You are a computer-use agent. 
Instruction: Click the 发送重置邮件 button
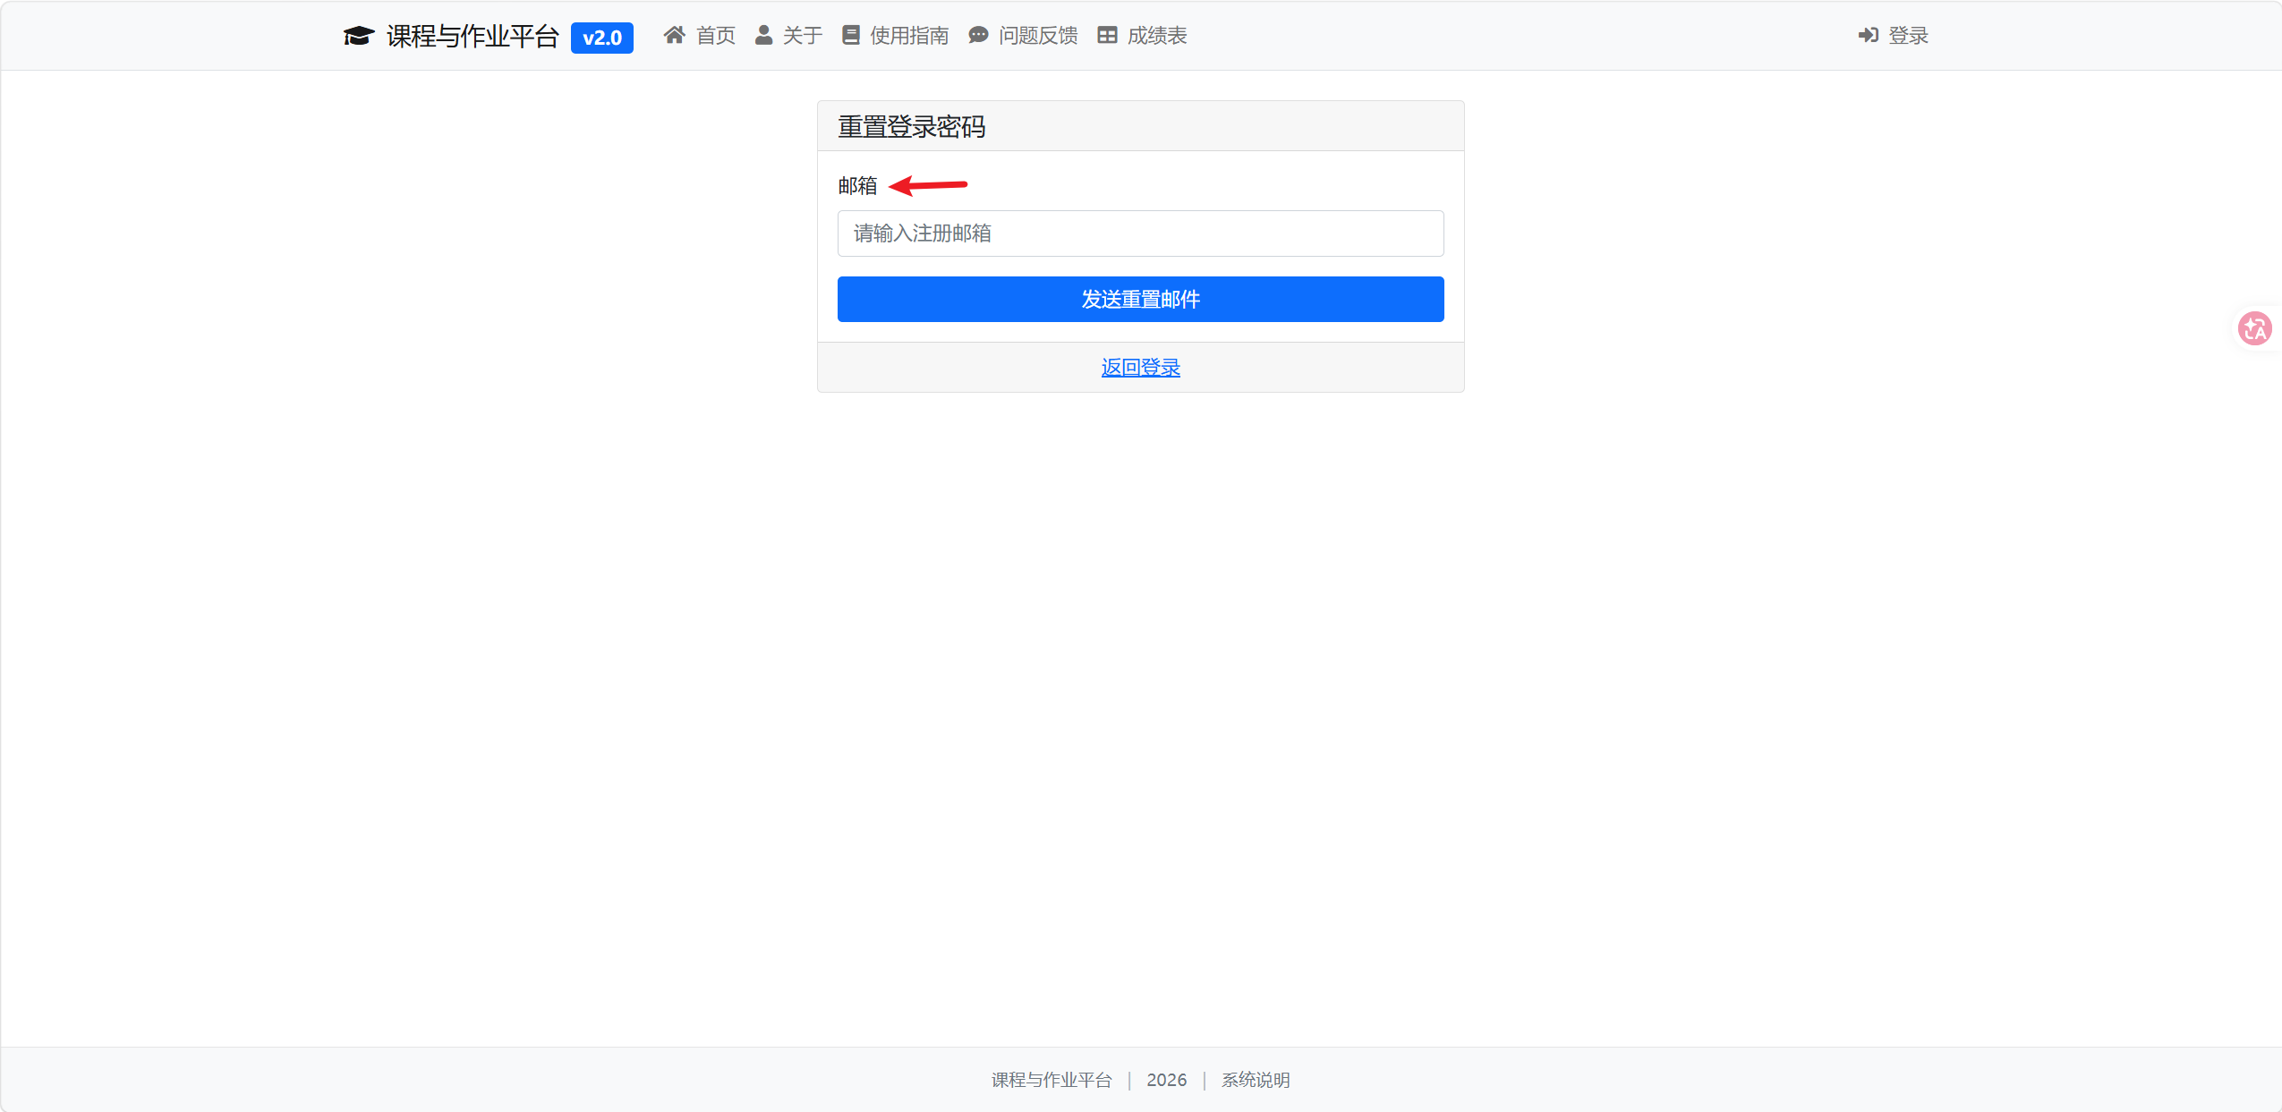(x=1140, y=299)
